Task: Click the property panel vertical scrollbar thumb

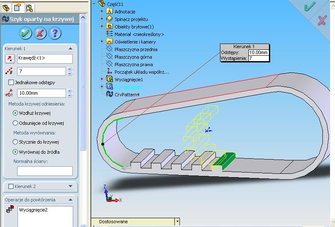Action: [x=83, y=85]
